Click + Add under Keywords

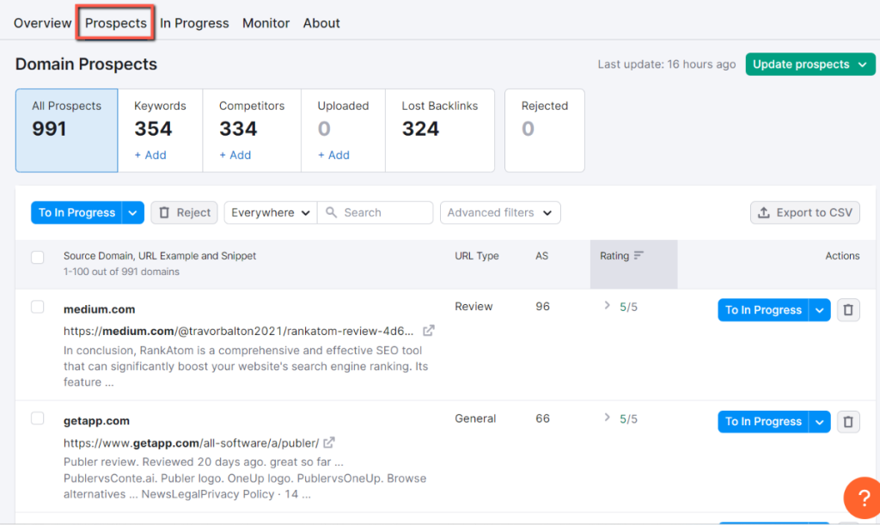coord(150,155)
